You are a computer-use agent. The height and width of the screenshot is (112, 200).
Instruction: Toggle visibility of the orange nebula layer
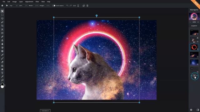tap(197, 57)
